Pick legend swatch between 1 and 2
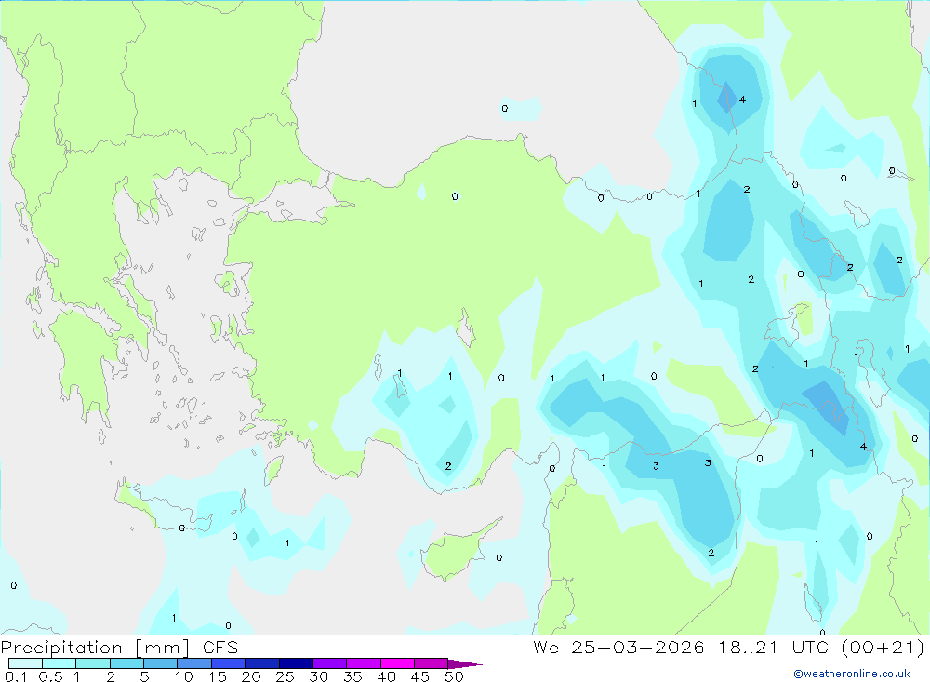The image size is (930, 682). (92, 663)
